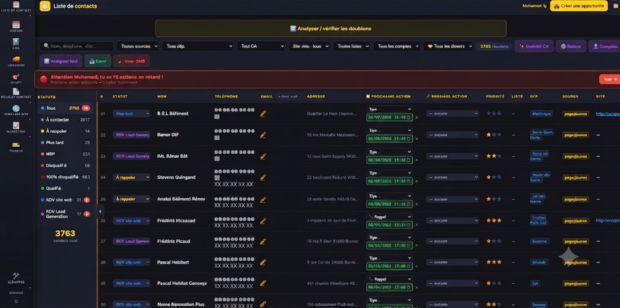
Task: Toggle third priority star for Frédéric Picaud
Action: coord(499,241)
